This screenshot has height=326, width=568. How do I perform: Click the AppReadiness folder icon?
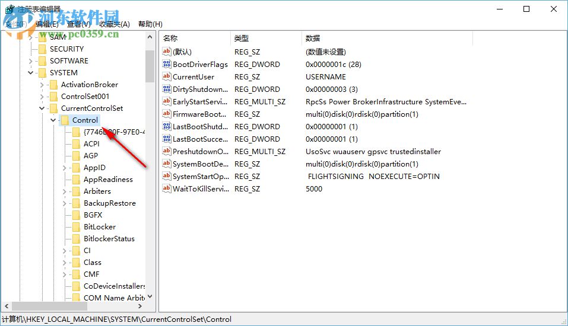pyautogui.click(x=76, y=180)
